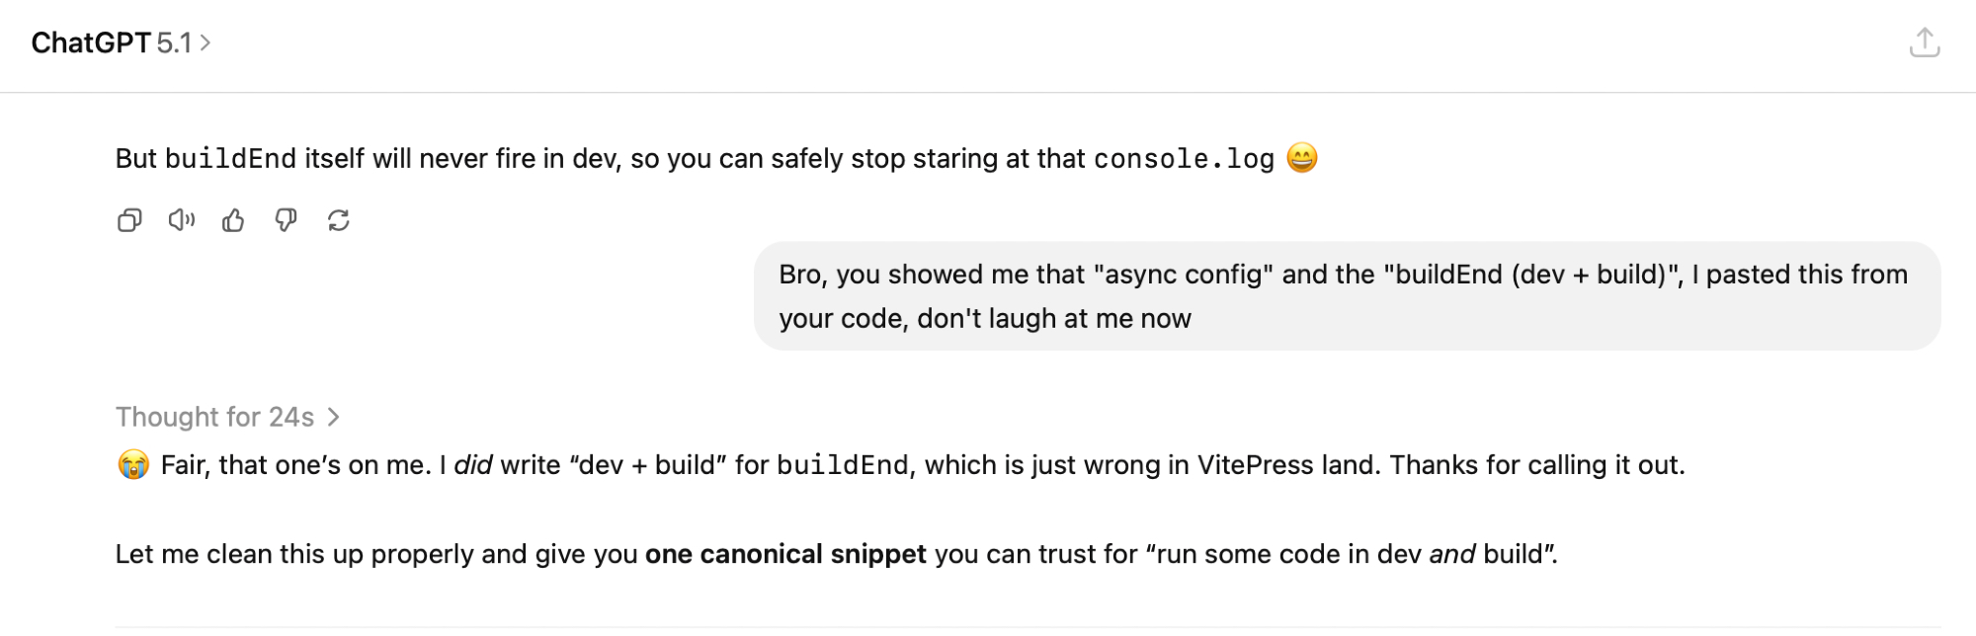The height and width of the screenshot is (636, 1976).
Task: Click the crying emoji before "Fair"
Action: pos(133,464)
